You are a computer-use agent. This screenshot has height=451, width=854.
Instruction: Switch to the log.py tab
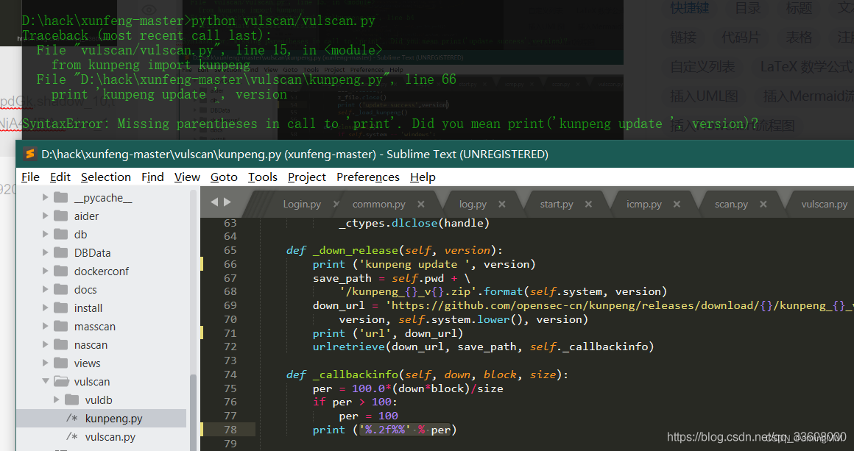click(x=473, y=204)
